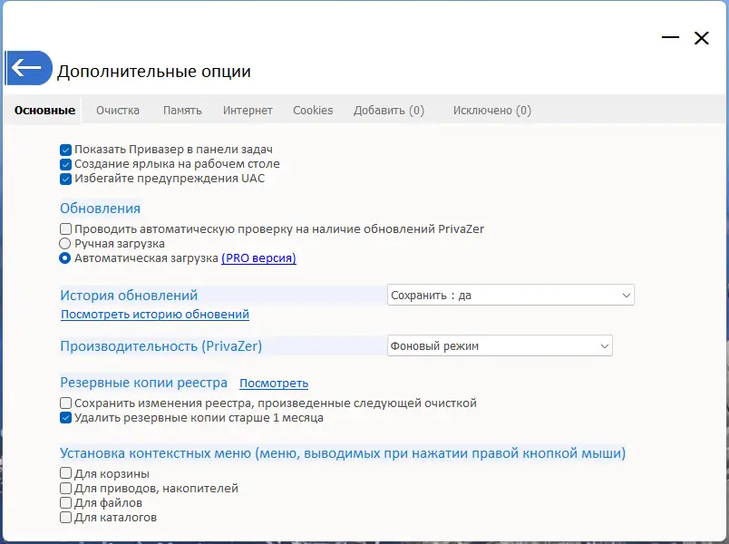Disable Показать Привазер в панели задач
The height and width of the screenshot is (544, 729).
[x=64, y=149]
